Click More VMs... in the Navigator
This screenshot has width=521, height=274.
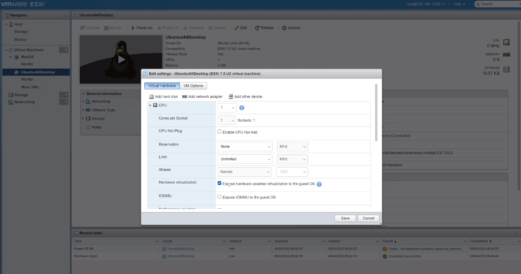[32, 87]
